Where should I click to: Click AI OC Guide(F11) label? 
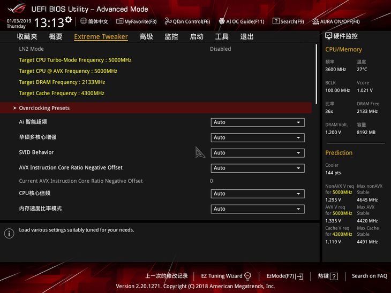(245, 22)
